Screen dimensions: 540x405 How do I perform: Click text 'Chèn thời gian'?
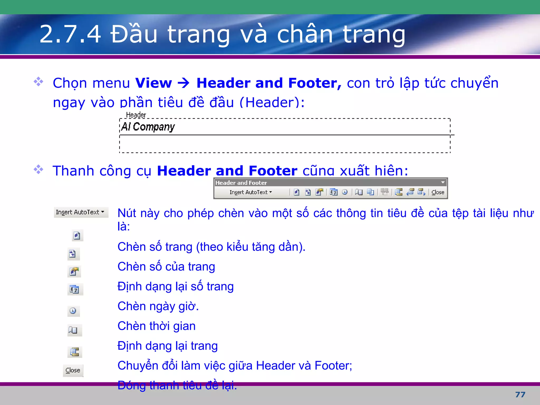click(156, 326)
